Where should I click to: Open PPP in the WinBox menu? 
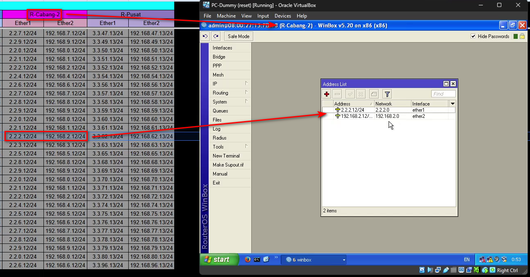coord(230,66)
